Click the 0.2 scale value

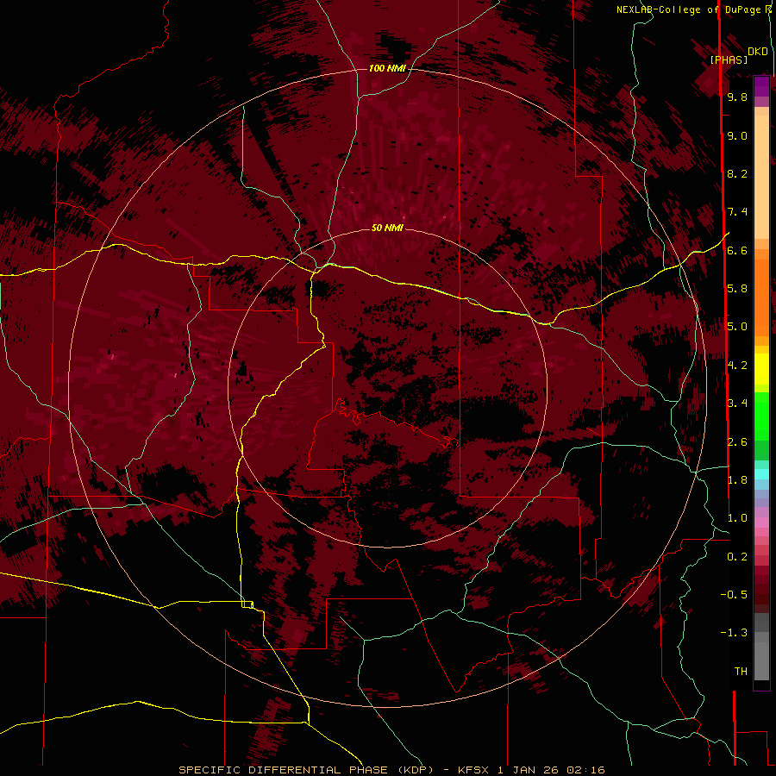pyautogui.click(x=737, y=557)
